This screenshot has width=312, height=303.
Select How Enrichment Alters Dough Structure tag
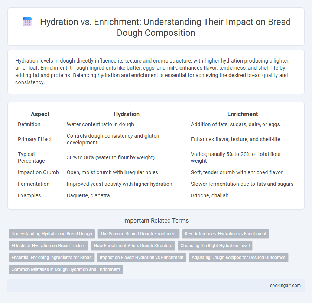(133, 246)
